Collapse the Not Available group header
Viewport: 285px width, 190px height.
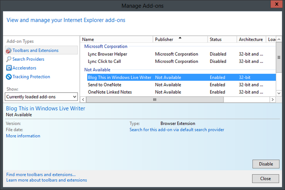(x=97, y=70)
